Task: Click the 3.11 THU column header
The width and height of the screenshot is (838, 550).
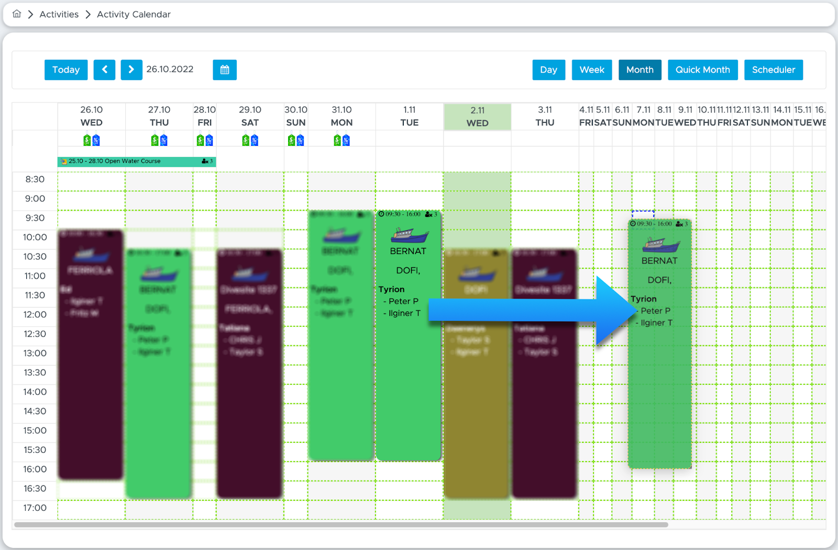Action: pyautogui.click(x=545, y=116)
